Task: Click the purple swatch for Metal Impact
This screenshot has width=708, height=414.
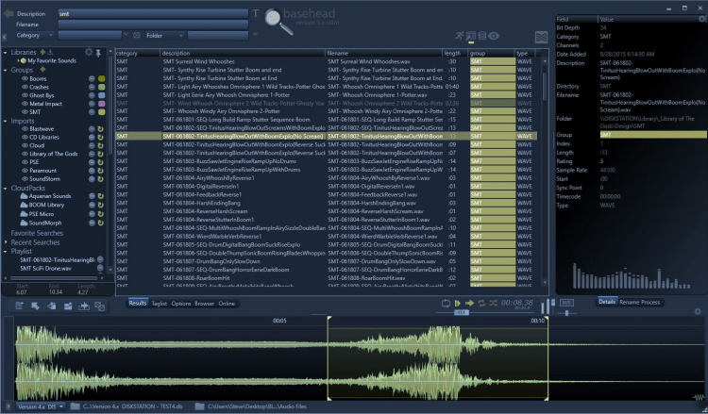Action: (101, 104)
